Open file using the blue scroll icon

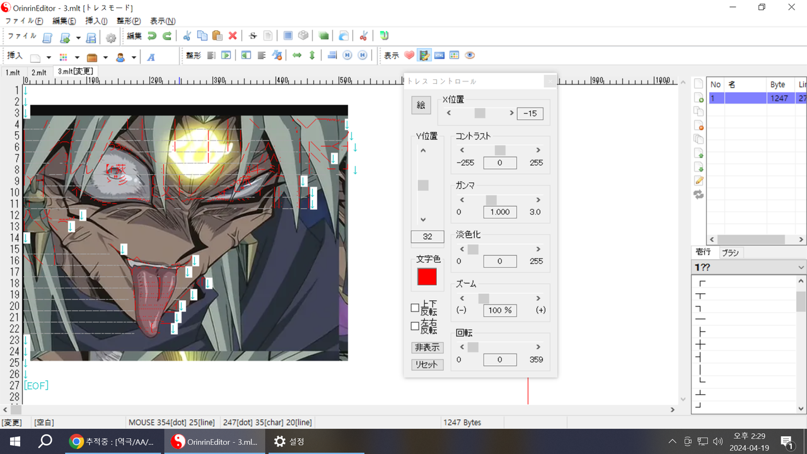(x=47, y=38)
